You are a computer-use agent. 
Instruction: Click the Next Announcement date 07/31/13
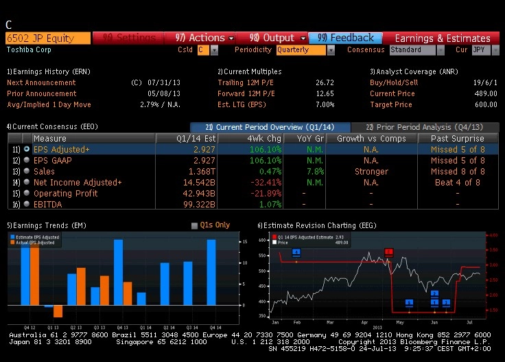click(x=164, y=82)
